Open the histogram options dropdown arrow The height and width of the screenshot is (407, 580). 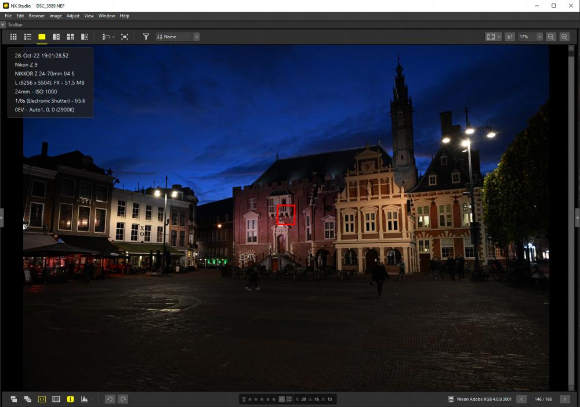pyautogui.click(x=92, y=399)
